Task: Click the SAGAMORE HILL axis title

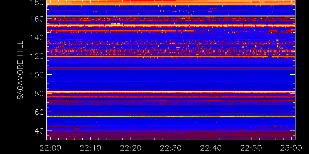Action: (x=20, y=70)
